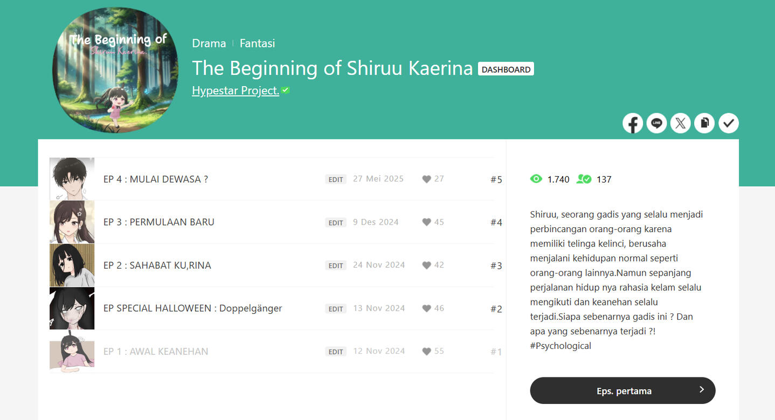Click the heart icon on EP 4
This screenshot has height=420, width=775.
426,179
